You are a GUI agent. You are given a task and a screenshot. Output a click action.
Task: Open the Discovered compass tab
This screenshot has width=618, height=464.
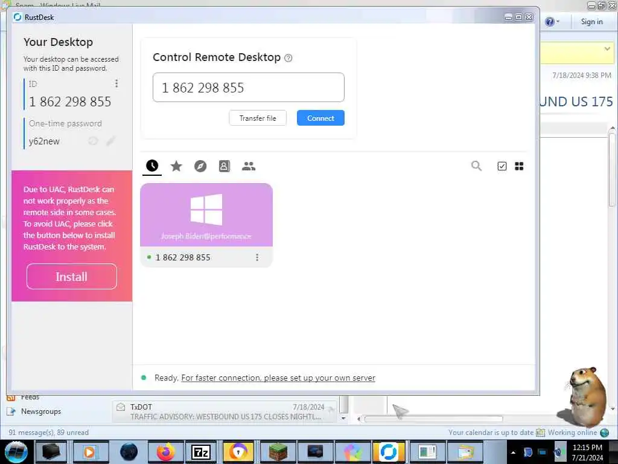coord(200,166)
